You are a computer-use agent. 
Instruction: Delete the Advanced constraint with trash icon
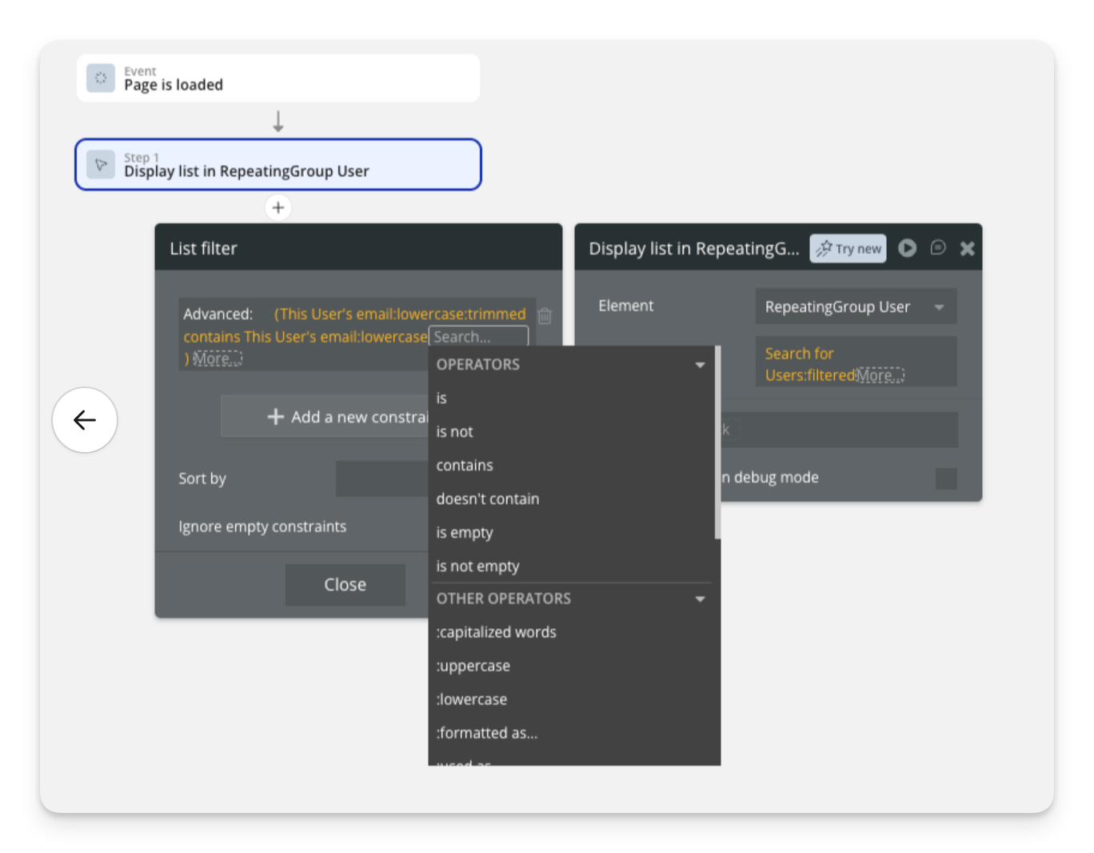point(545,316)
